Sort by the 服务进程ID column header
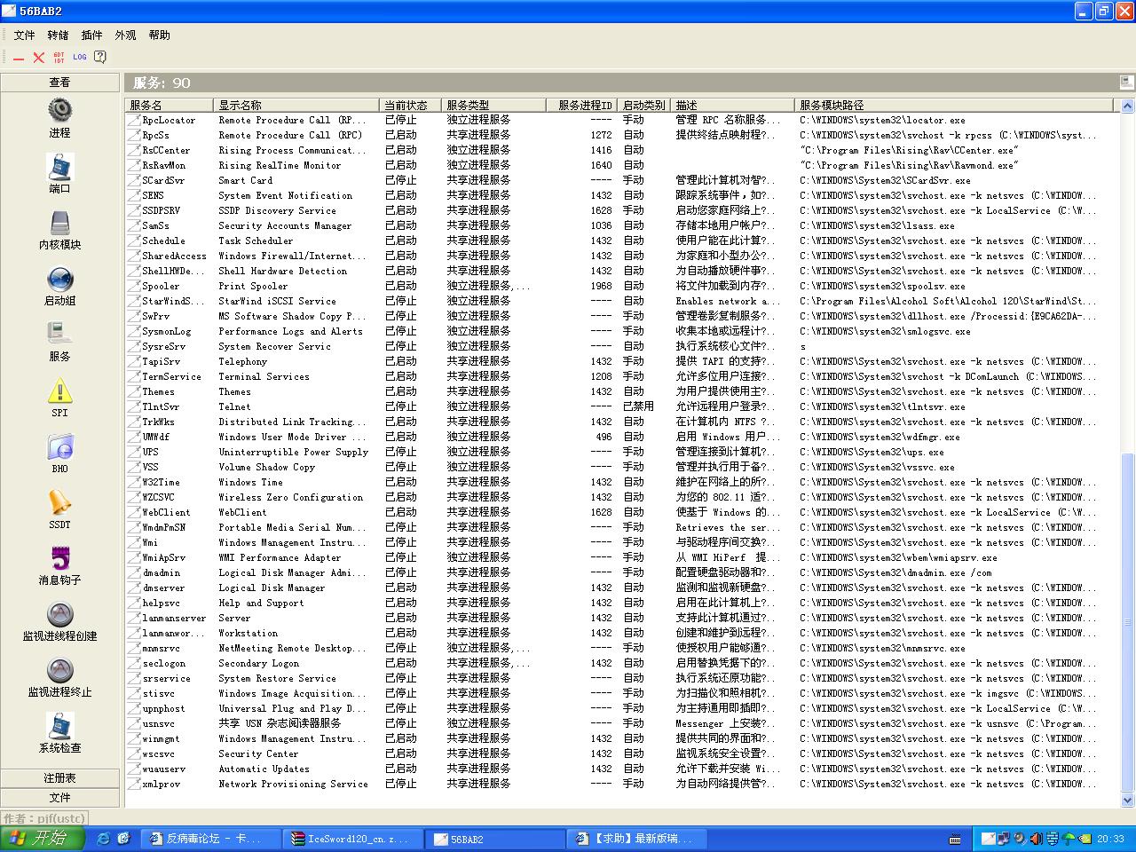 (x=581, y=105)
